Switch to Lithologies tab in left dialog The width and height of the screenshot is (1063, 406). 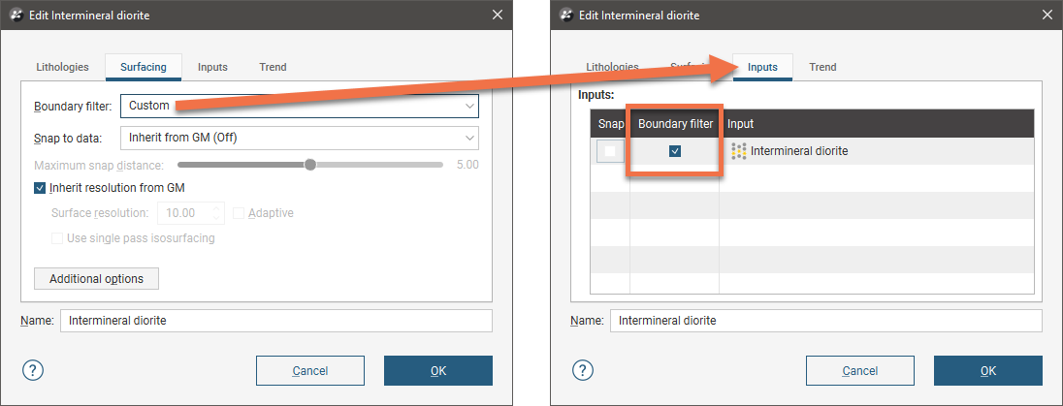tap(62, 67)
